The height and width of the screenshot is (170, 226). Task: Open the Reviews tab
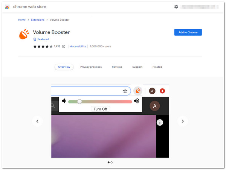(x=117, y=67)
